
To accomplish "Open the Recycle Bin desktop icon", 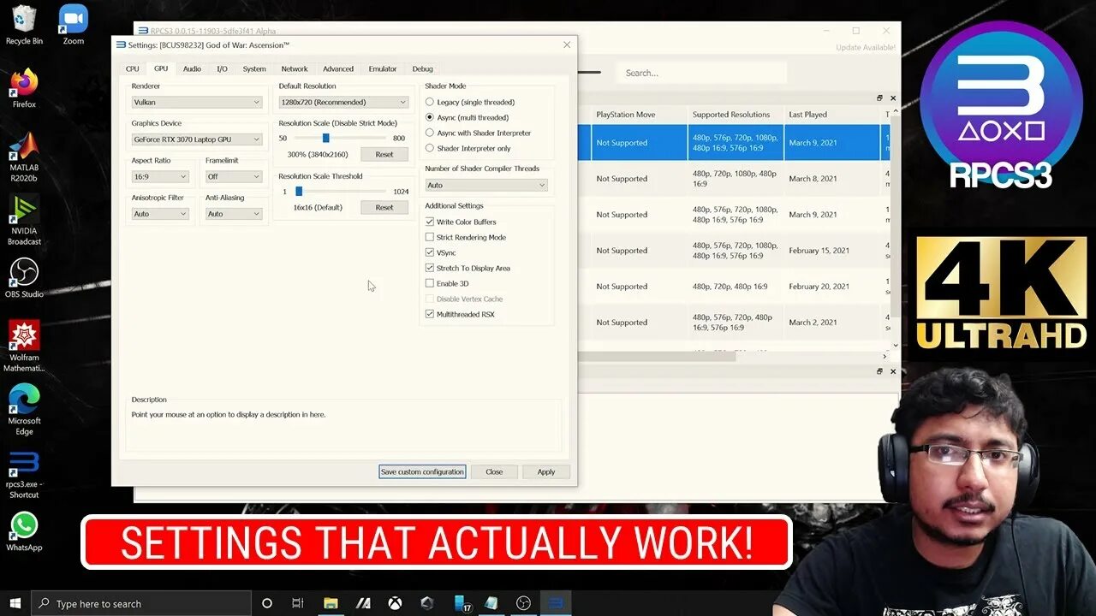I will [24, 26].
